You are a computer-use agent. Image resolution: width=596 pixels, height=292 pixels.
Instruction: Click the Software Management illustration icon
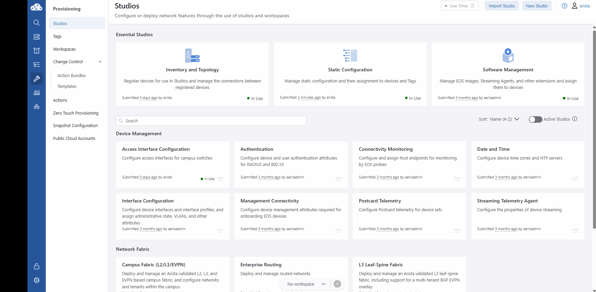click(508, 56)
